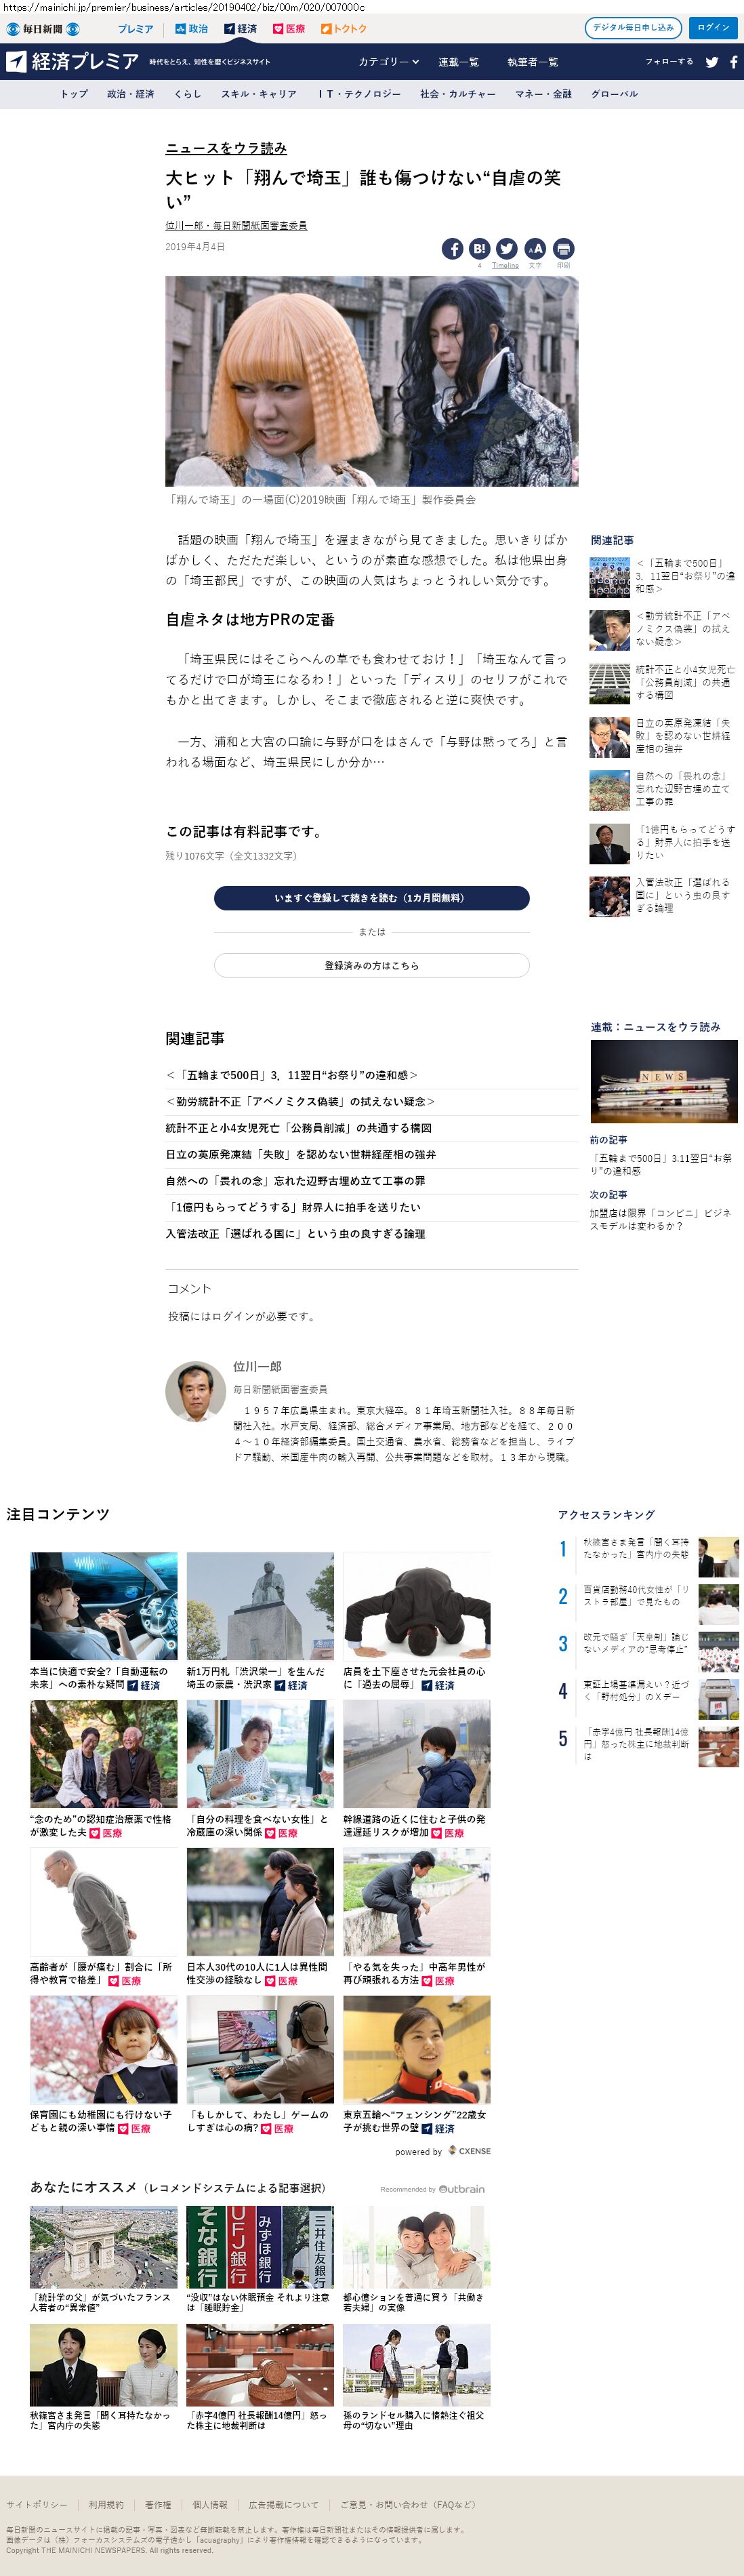Share the article on Twitter
The image size is (744, 2576).
pyautogui.click(x=507, y=249)
